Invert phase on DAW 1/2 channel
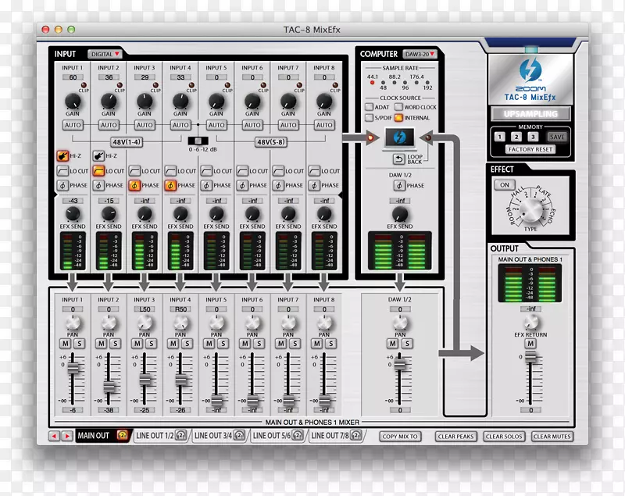The image size is (625, 496). pos(399,185)
